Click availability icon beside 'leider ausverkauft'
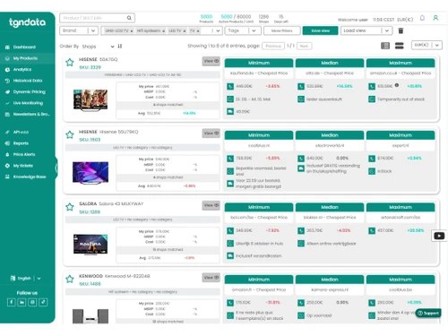448x336 pixels. click(301, 99)
